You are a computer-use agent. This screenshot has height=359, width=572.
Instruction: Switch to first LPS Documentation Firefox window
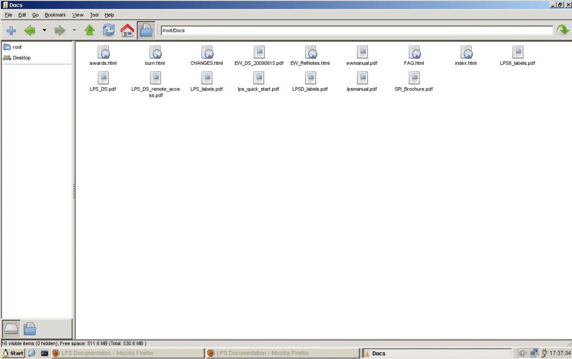pyautogui.click(x=102, y=353)
